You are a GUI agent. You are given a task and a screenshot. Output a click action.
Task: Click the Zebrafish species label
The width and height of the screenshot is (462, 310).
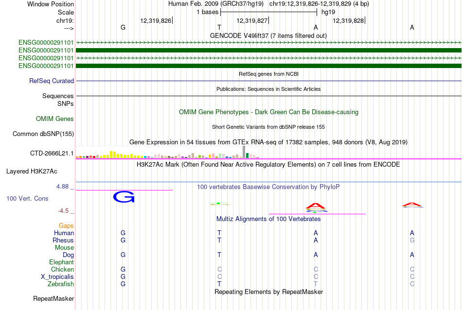click(x=61, y=284)
